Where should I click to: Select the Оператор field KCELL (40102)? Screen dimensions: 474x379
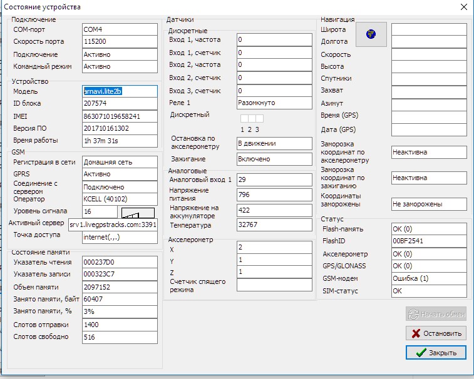pos(119,199)
